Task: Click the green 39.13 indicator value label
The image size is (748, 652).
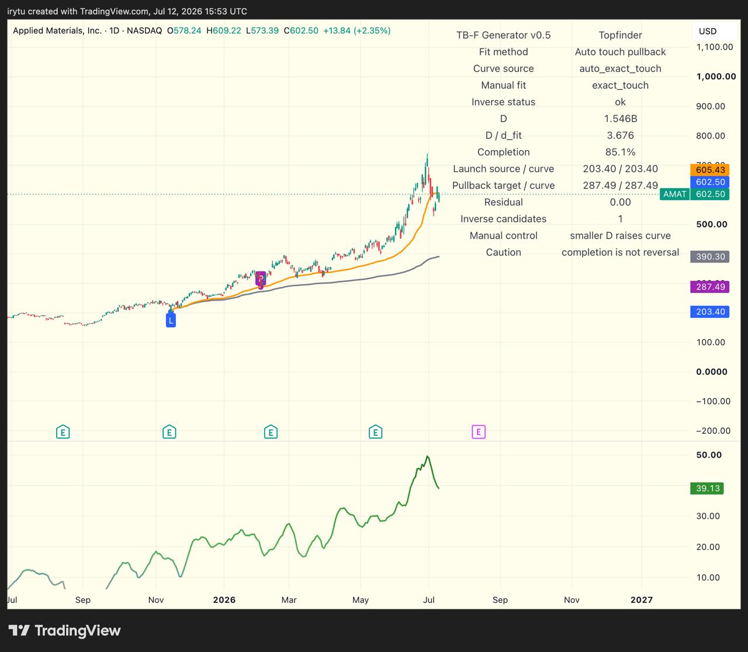Action: pyautogui.click(x=708, y=488)
